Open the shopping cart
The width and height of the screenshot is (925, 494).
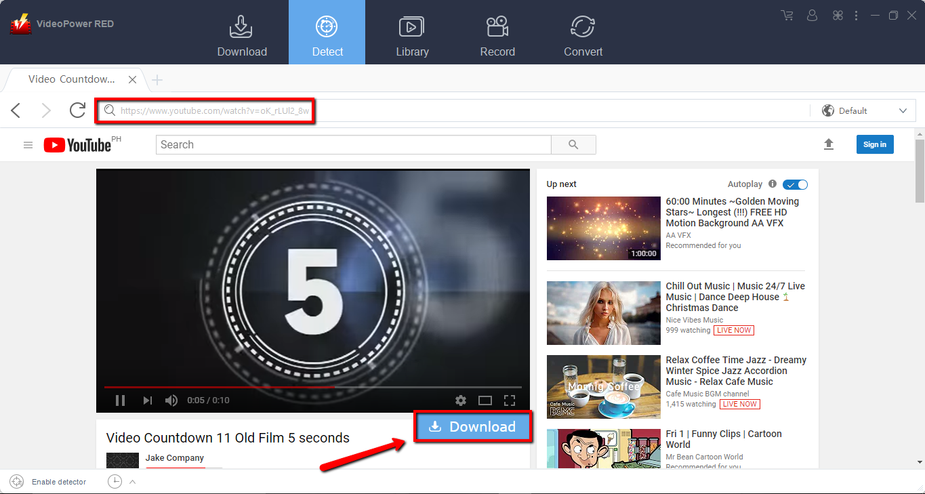point(786,15)
